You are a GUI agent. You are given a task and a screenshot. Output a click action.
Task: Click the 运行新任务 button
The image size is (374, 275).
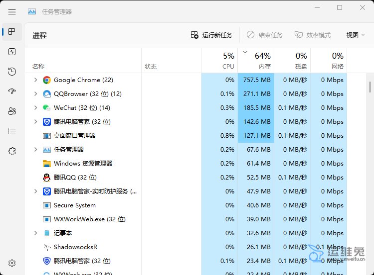pyautogui.click(x=211, y=35)
